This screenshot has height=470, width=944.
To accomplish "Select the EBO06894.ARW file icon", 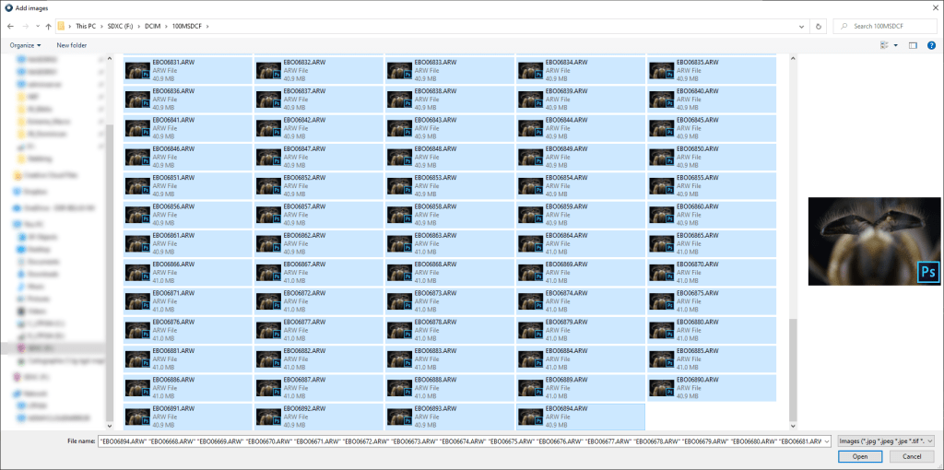I will [531, 416].
